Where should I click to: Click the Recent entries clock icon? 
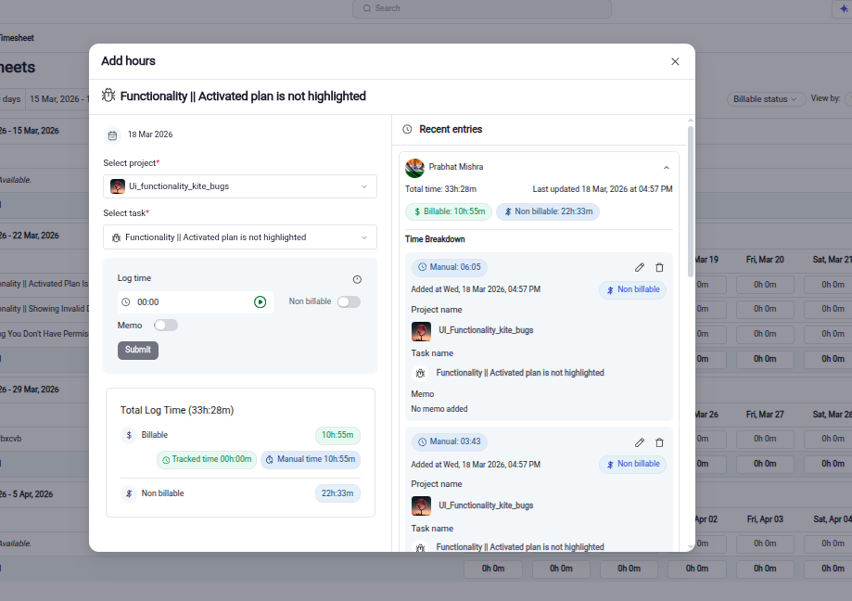coord(407,129)
